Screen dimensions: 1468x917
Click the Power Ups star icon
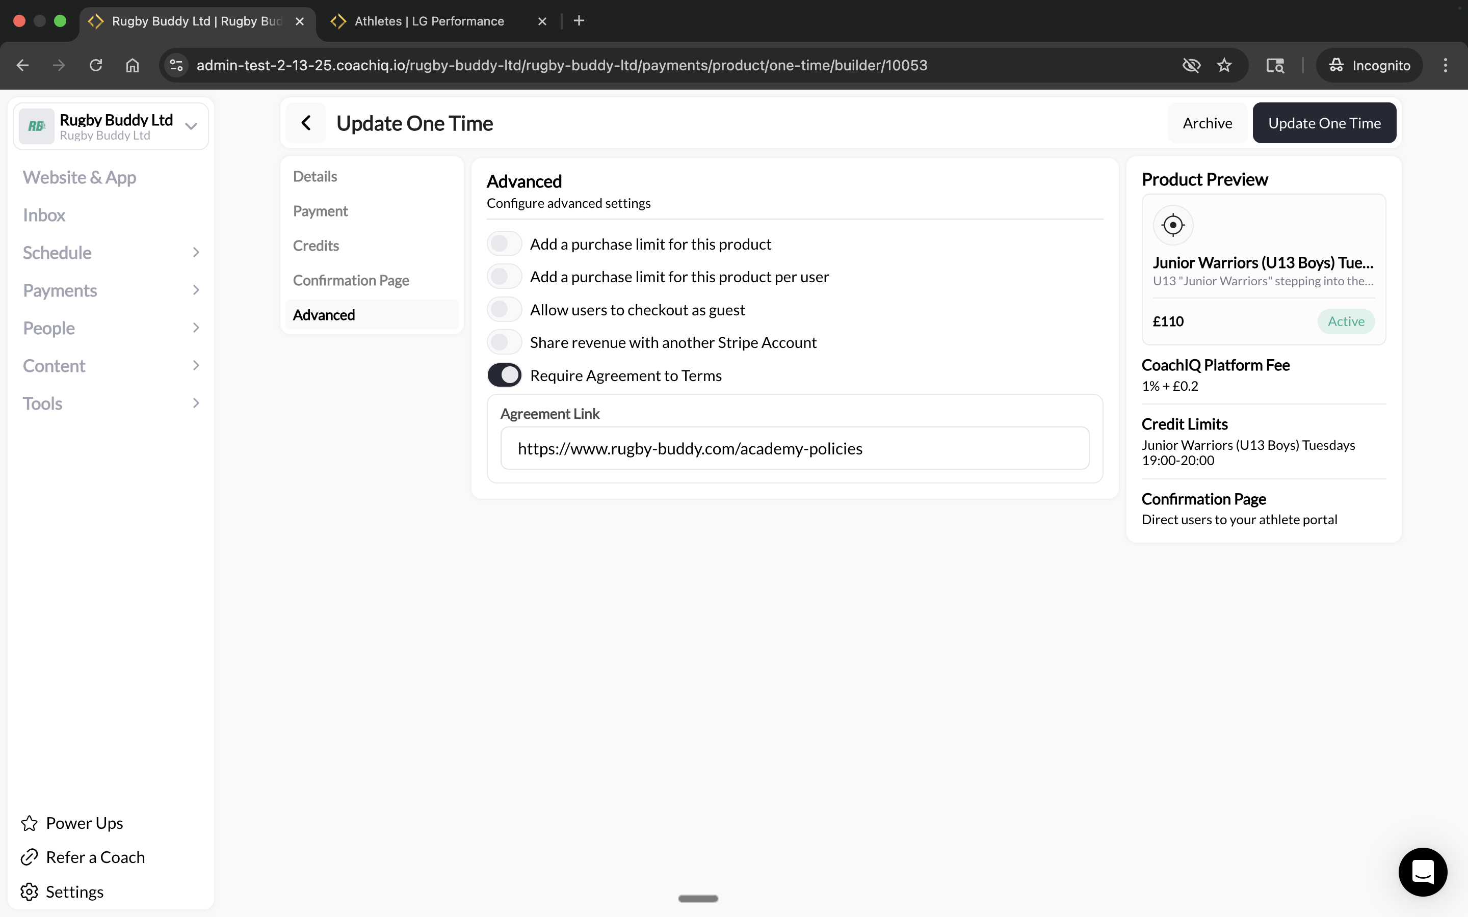coord(29,822)
